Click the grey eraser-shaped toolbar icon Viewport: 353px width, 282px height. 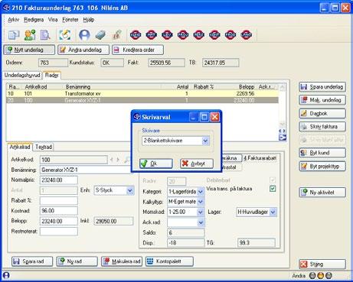coord(100,34)
